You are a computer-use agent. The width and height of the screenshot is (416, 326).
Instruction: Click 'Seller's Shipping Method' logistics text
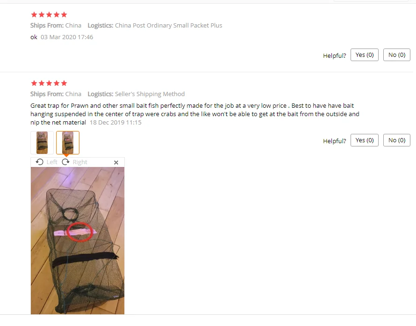[150, 94]
